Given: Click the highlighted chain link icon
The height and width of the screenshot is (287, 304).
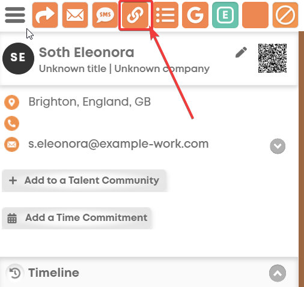Looking at the screenshot, I should (x=135, y=15).
